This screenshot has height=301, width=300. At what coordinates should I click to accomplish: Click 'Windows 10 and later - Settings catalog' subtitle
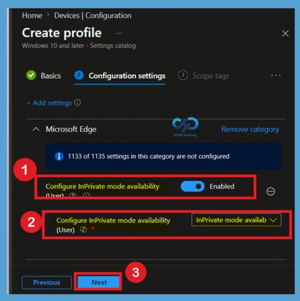coord(79,46)
